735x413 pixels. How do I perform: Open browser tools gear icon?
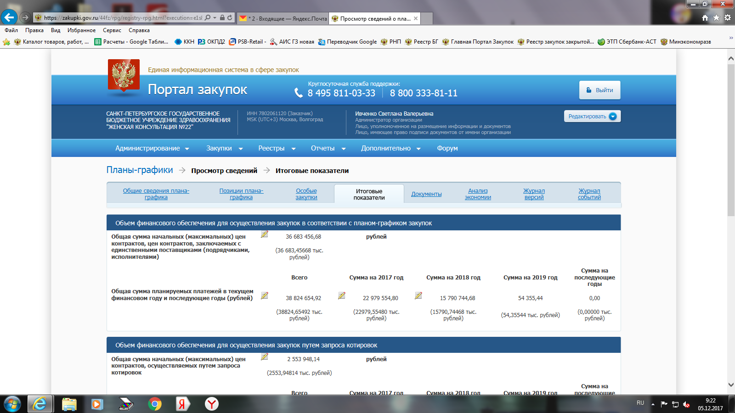click(728, 17)
